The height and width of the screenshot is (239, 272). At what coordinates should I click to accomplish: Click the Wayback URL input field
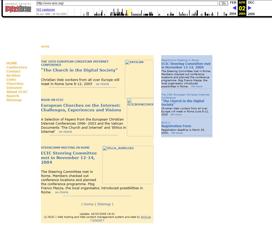point(127,3)
